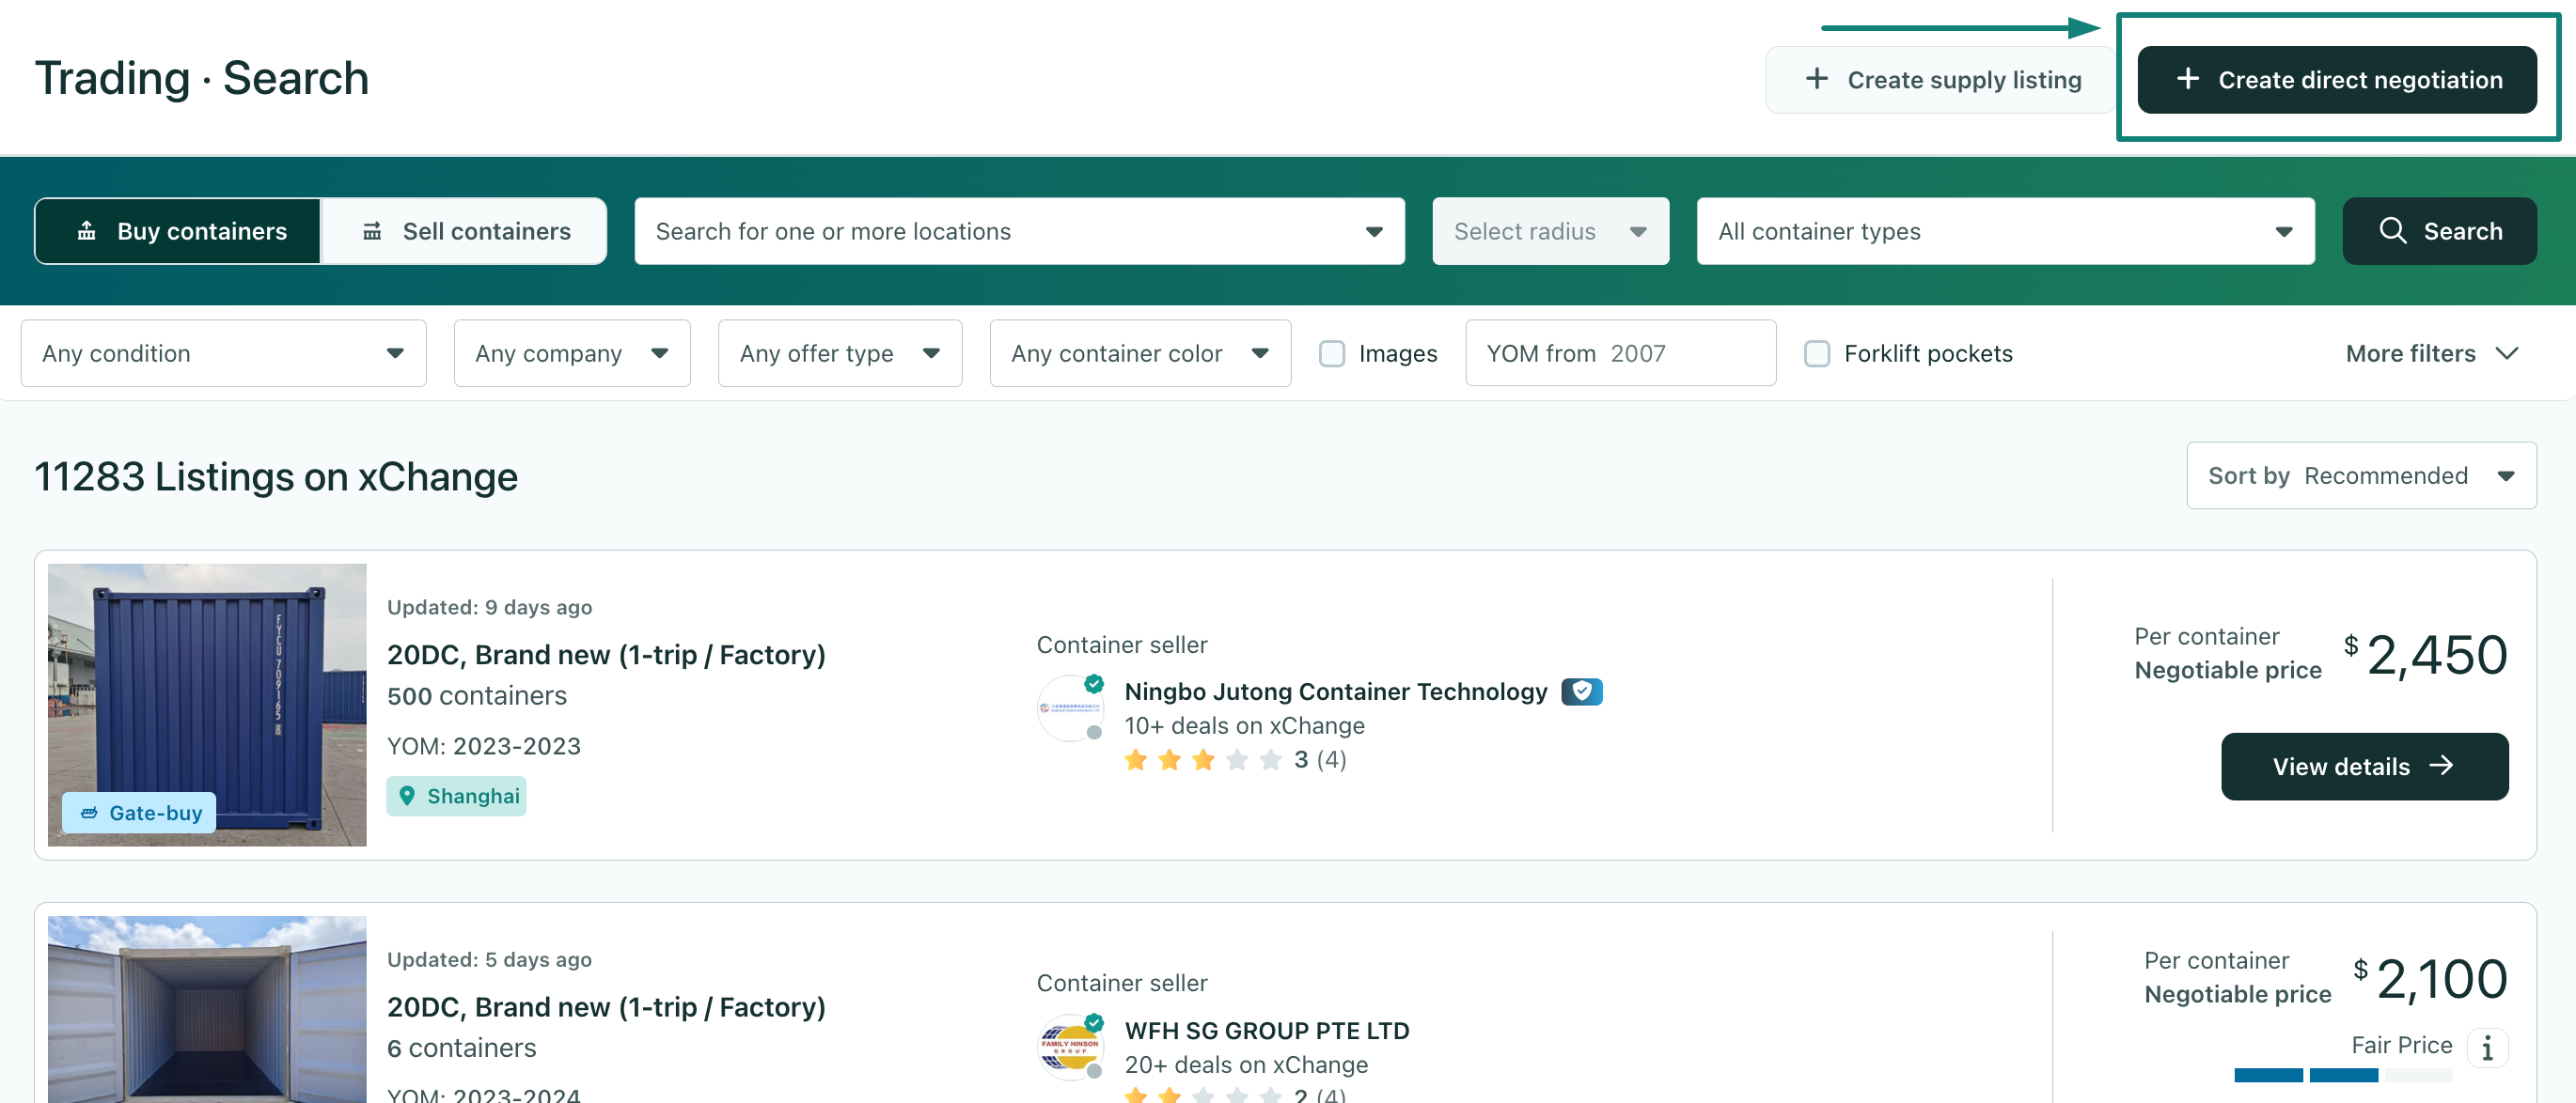This screenshot has height=1103, width=2576.
Task: Open the Select radius dropdown
Action: (x=1550, y=231)
